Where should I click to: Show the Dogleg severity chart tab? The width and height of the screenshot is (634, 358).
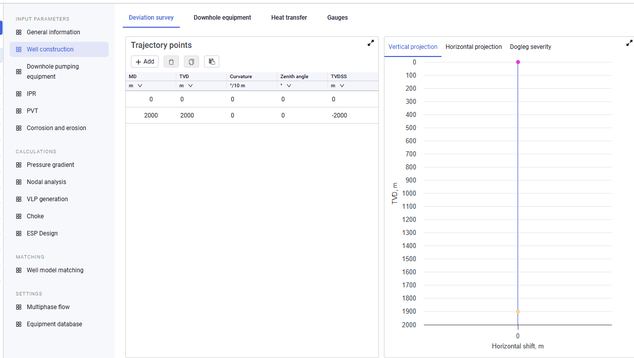click(x=530, y=47)
